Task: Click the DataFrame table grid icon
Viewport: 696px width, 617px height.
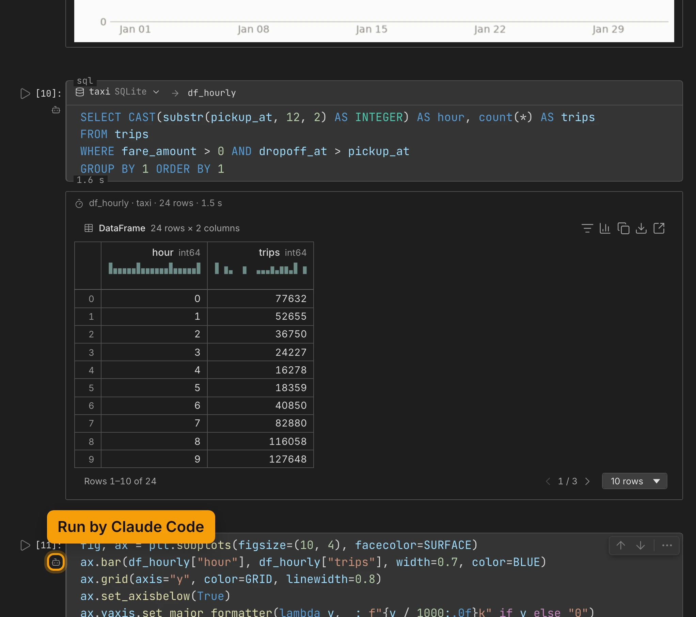Action: (x=89, y=228)
